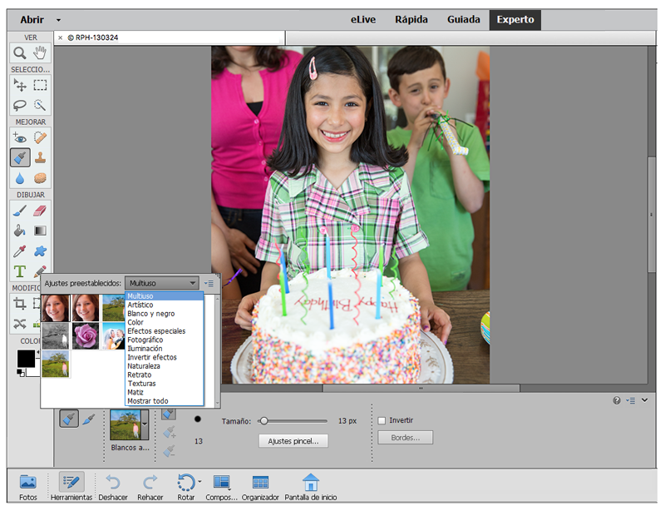
Task: Adjust the Tamaño brush size slider
Action: click(264, 421)
